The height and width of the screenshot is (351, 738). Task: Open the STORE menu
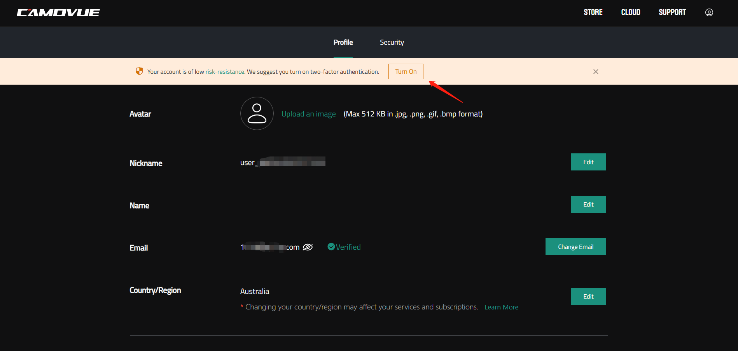coord(593,12)
